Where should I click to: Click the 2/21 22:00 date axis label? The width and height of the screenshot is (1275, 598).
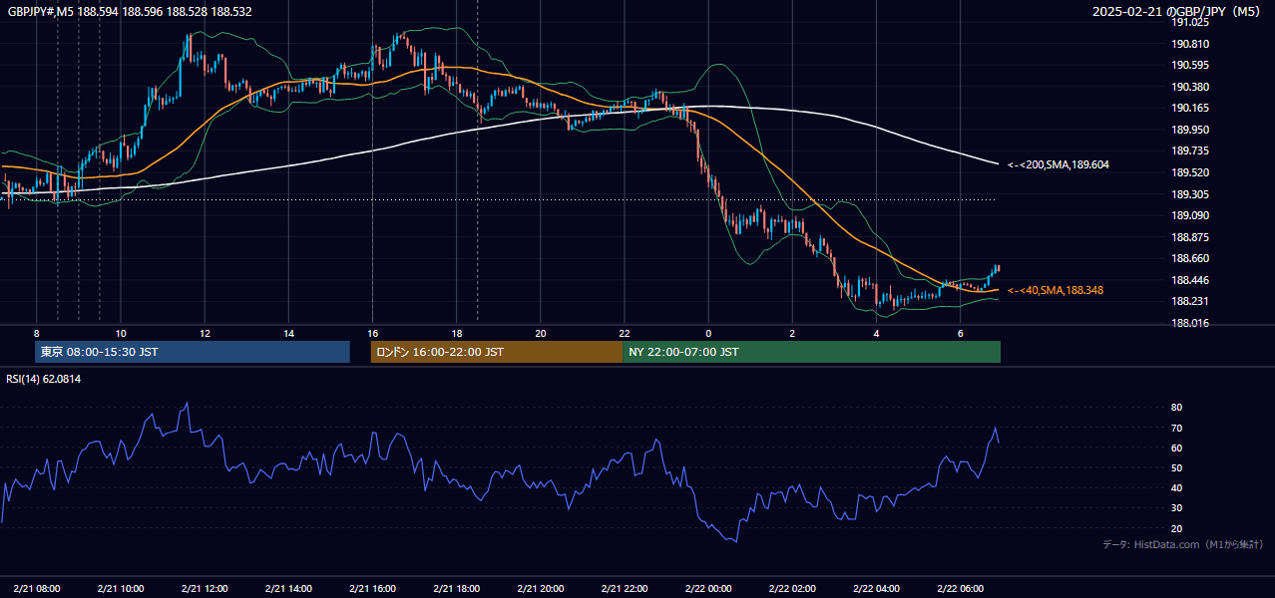pos(625,588)
